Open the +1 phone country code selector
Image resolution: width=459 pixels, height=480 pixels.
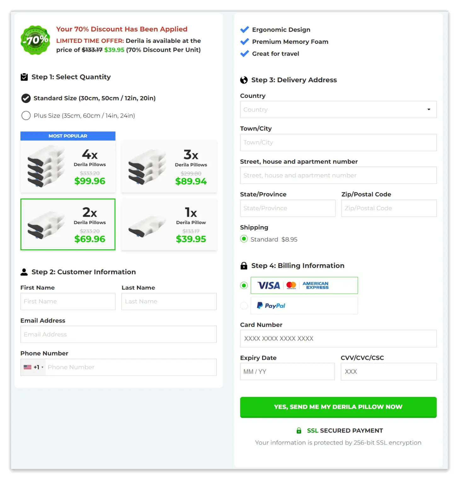tap(33, 367)
